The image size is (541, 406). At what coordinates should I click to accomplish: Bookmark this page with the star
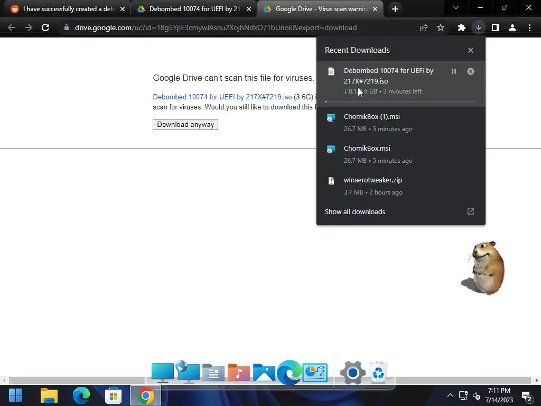[x=441, y=27]
